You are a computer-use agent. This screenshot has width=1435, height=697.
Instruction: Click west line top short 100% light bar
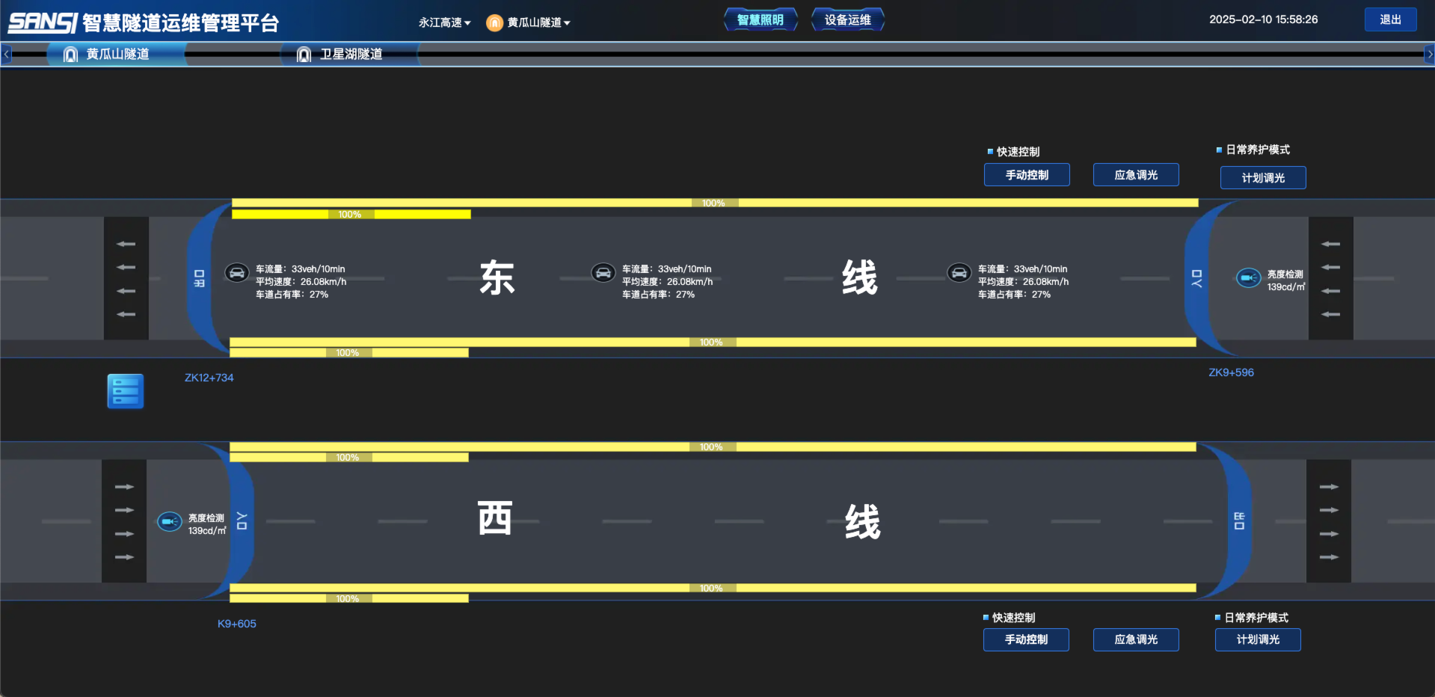[348, 458]
